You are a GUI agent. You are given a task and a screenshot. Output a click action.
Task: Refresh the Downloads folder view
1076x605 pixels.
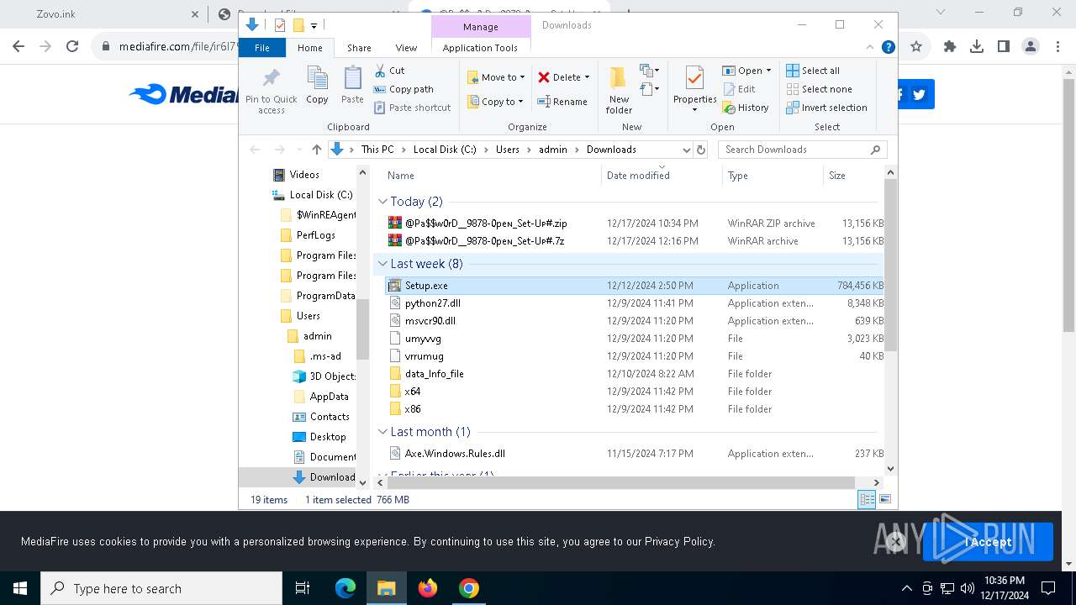(701, 150)
